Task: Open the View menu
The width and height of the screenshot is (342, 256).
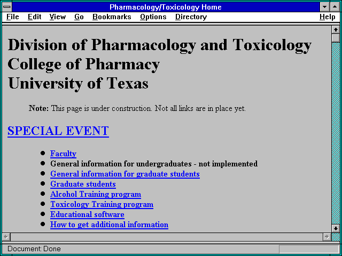Action: click(x=58, y=17)
